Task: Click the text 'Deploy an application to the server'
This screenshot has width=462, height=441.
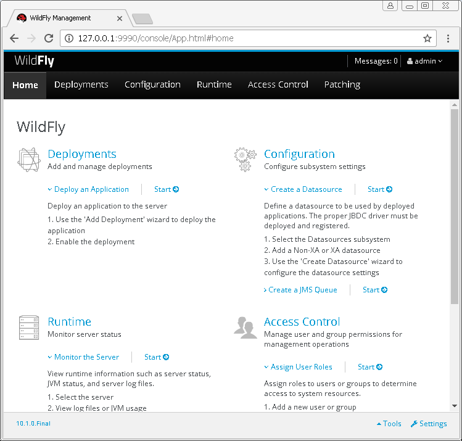Action: click(x=107, y=206)
